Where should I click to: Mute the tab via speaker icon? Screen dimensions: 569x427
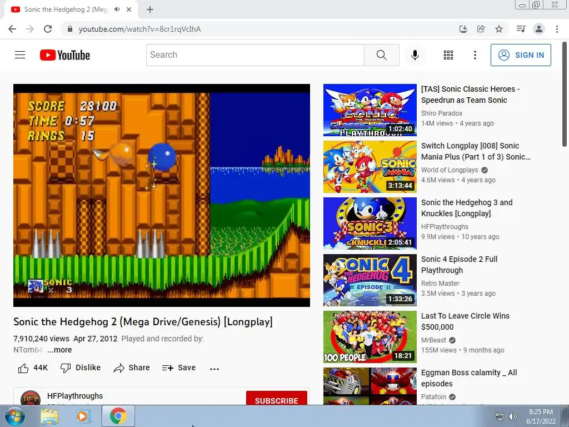click(117, 9)
